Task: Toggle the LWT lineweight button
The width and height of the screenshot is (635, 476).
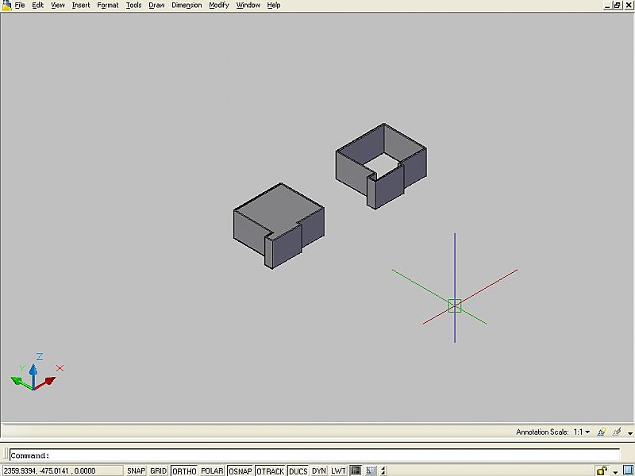Action: point(338,470)
